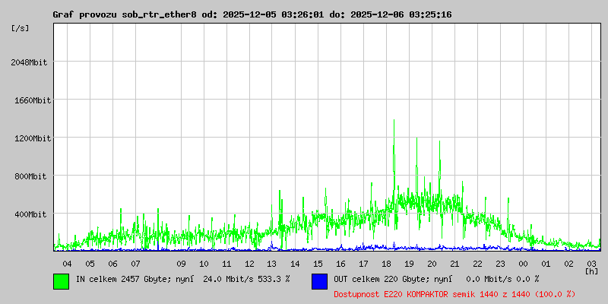Click the blue OUT legend swatch

click(x=319, y=281)
